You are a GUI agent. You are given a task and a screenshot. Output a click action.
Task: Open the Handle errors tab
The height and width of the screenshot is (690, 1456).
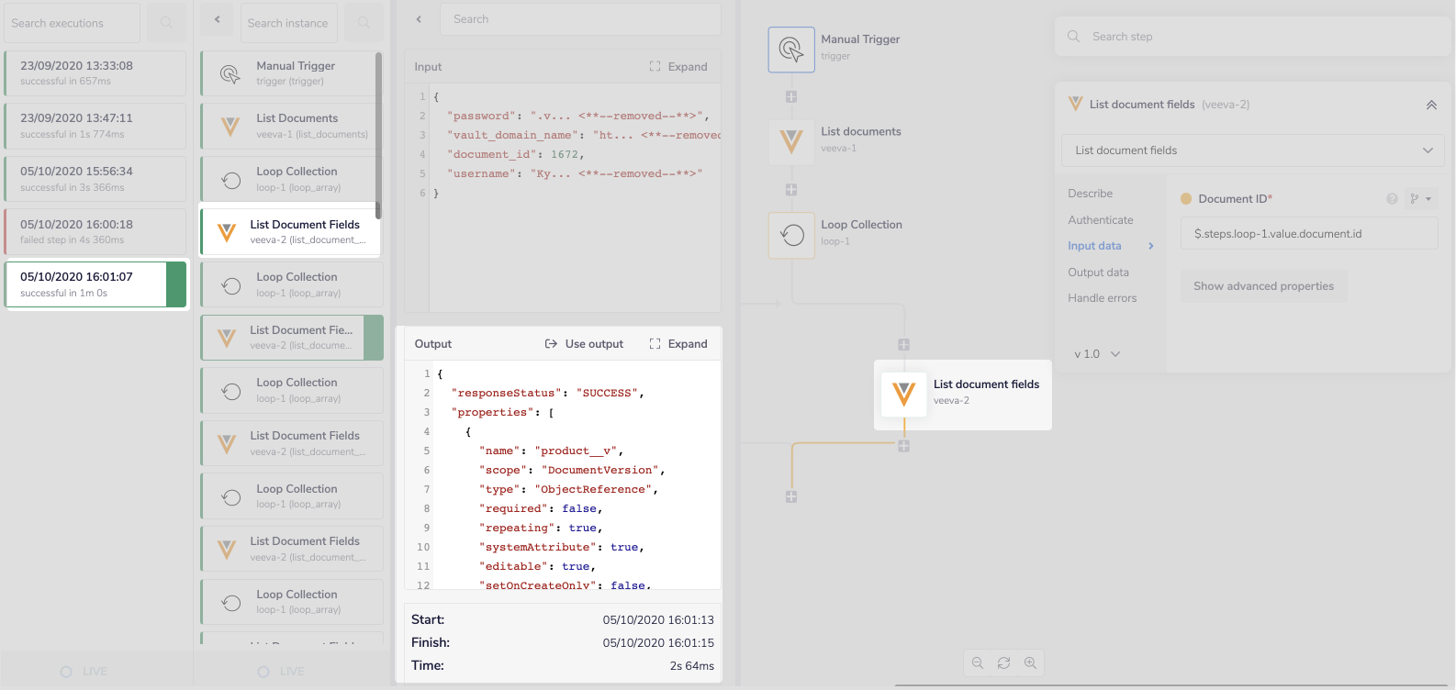(x=1102, y=298)
